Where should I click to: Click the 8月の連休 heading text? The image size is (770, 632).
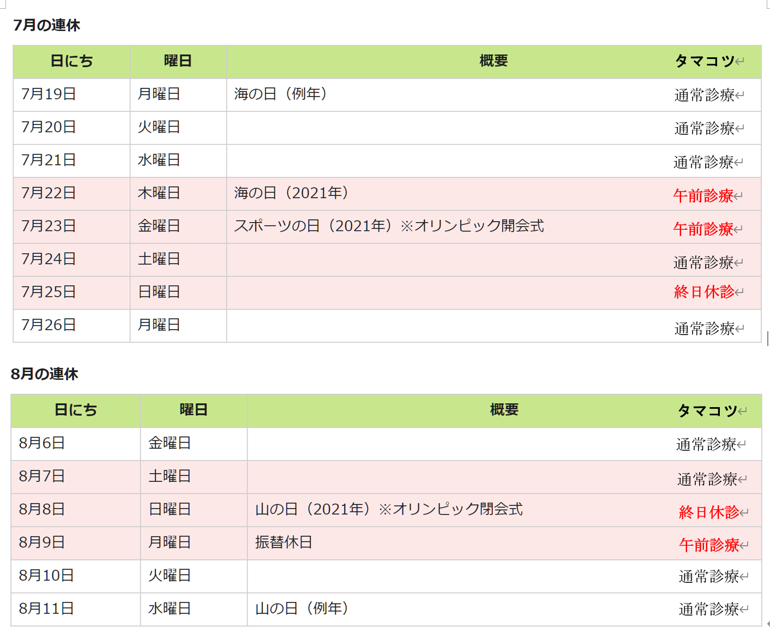(x=45, y=374)
